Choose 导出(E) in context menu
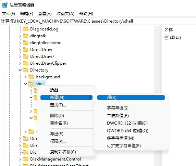The height and width of the screenshot is (166, 196). 66,134
